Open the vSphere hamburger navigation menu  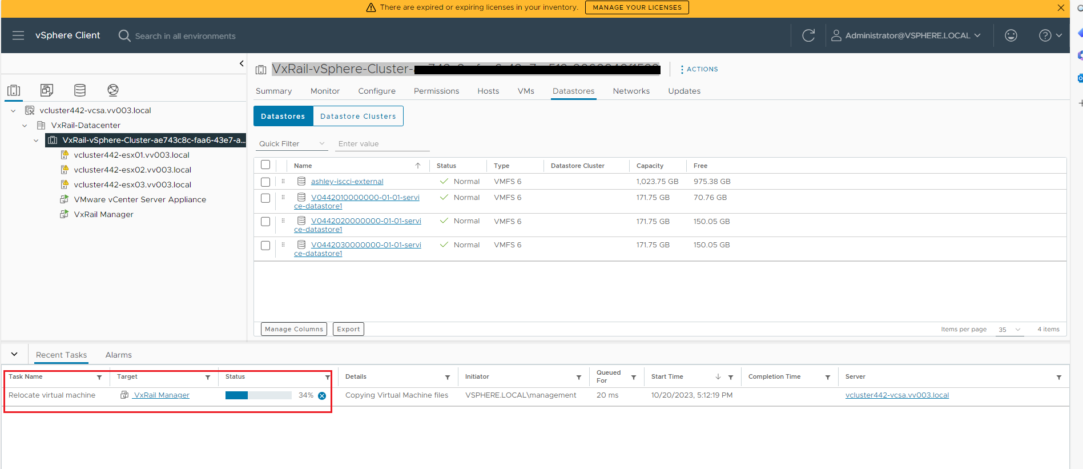coord(18,35)
